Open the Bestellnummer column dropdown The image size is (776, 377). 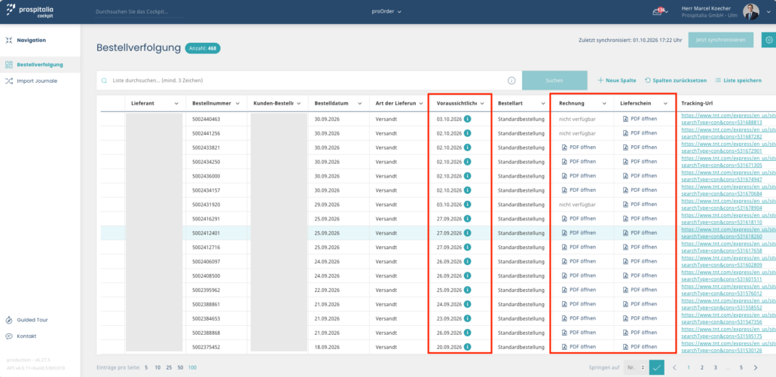coord(237,104)
